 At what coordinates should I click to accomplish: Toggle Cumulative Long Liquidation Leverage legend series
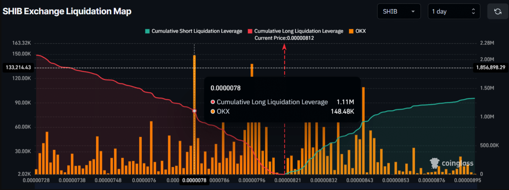(298, 31)
